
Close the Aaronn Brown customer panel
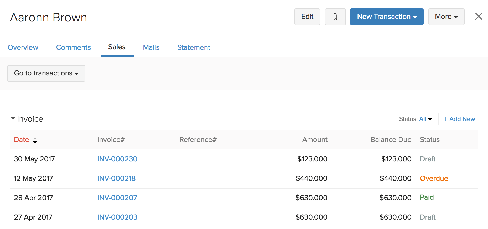coord(479,17)
